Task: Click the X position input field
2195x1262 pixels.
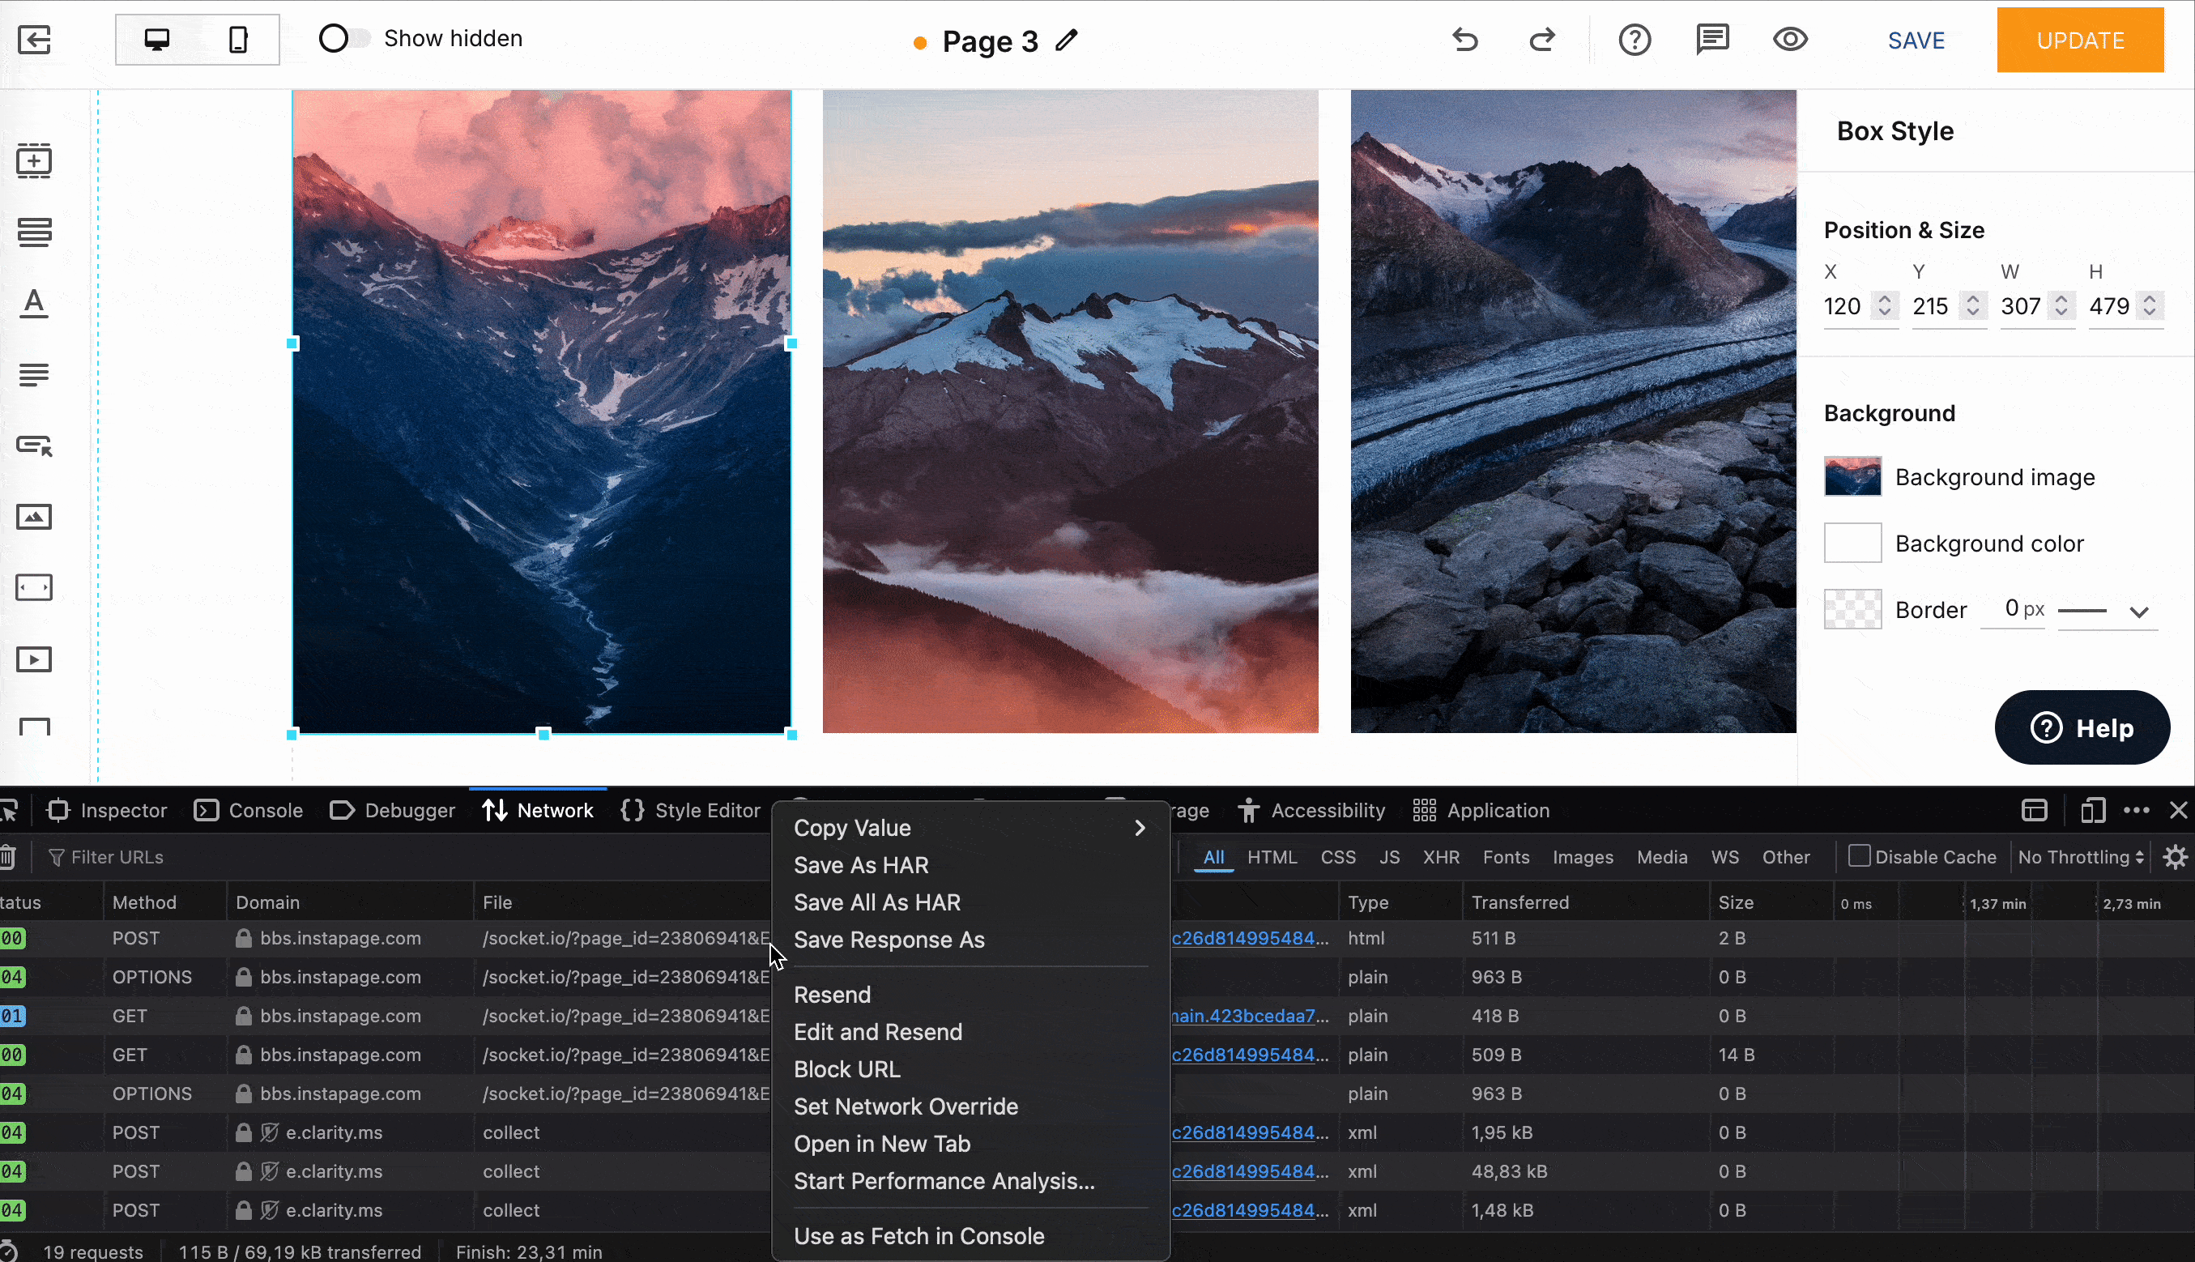Action: click(1845, 306)
